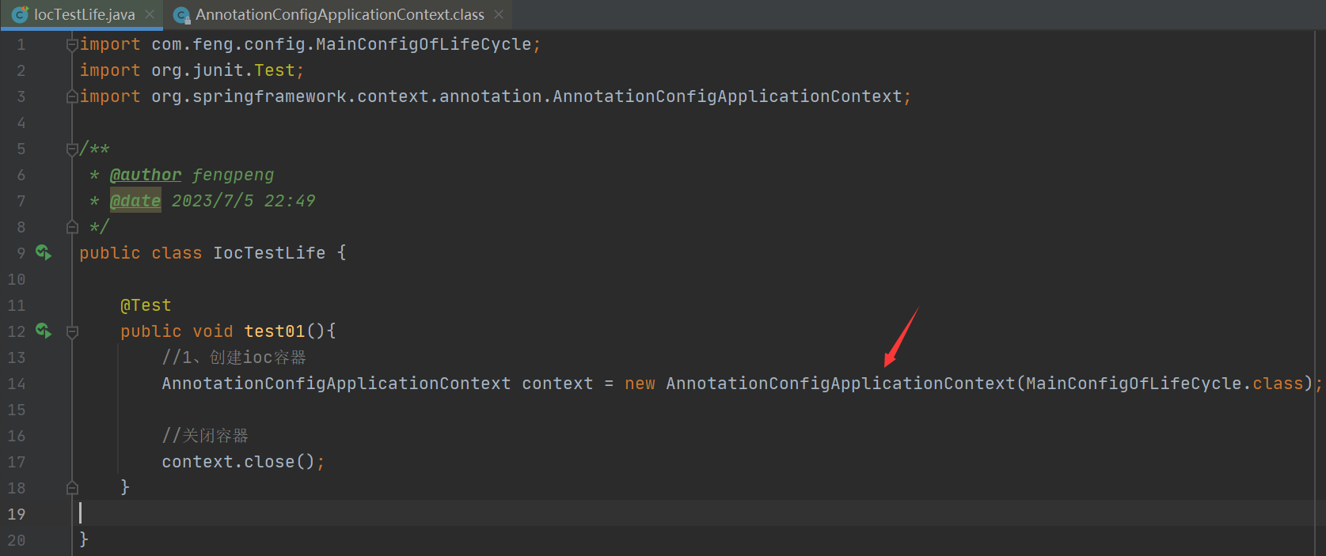Collapse the test01 method body fold marker
The image size is (1326, 556).
click(72, 332)
